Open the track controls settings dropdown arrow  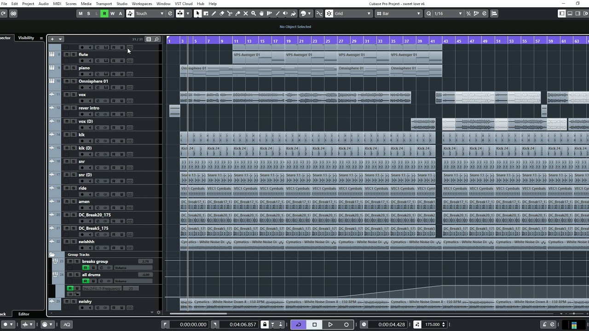pyautogui.click(x=152, y=312)
